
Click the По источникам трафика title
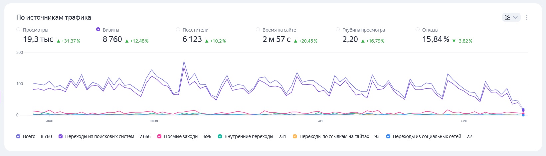click(54, 17)
